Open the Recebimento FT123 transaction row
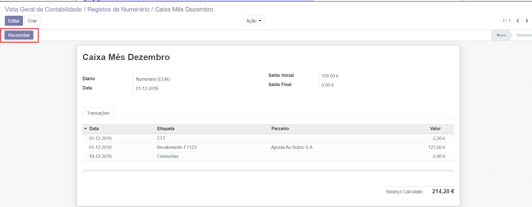Screen dimensions: 532x207 [177, 147]
